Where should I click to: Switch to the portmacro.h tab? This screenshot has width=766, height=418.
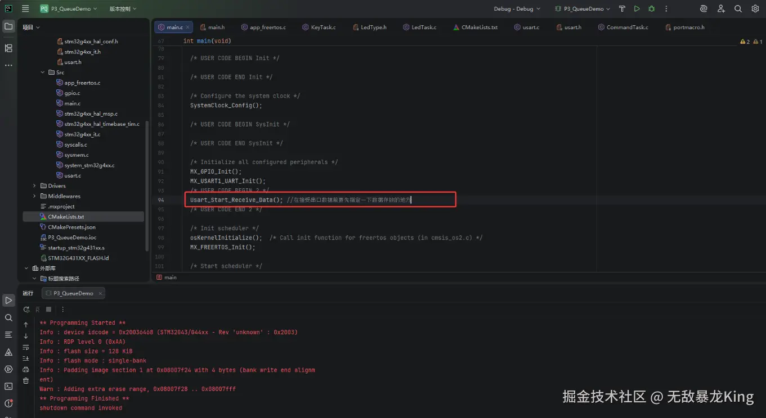click(x=684, y=27)
